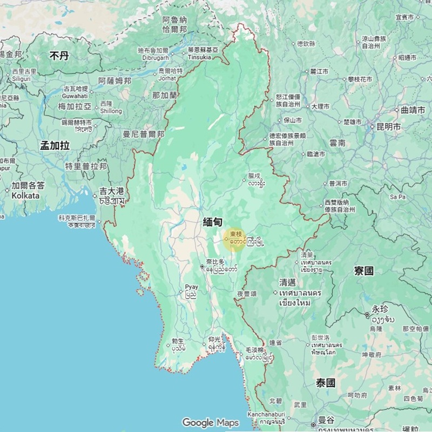Select the 吉大港 Chittagong city marker

coord(95,196)
